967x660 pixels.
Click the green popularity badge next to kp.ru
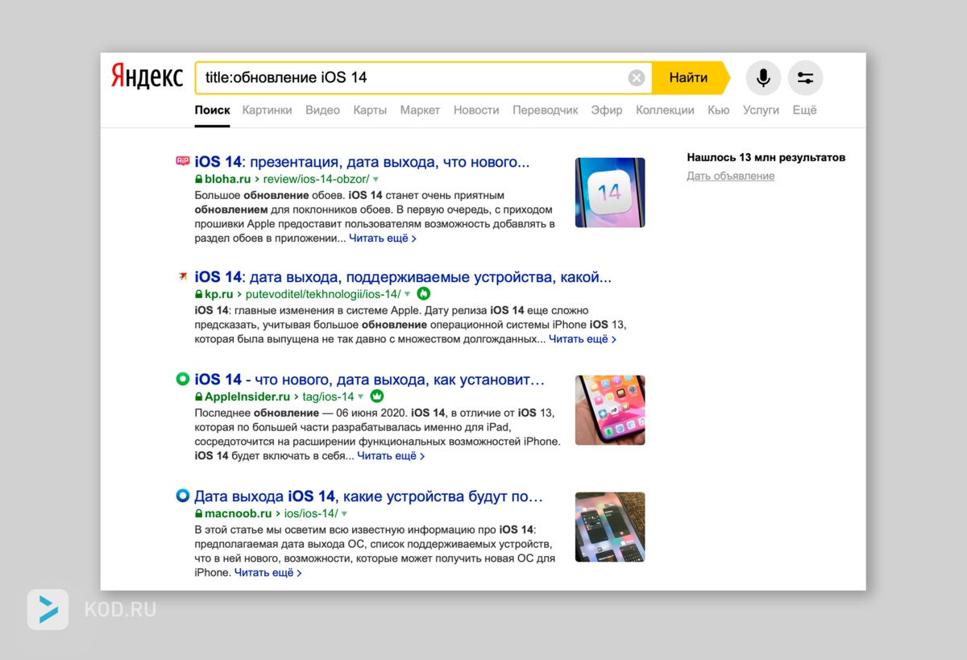424,294
